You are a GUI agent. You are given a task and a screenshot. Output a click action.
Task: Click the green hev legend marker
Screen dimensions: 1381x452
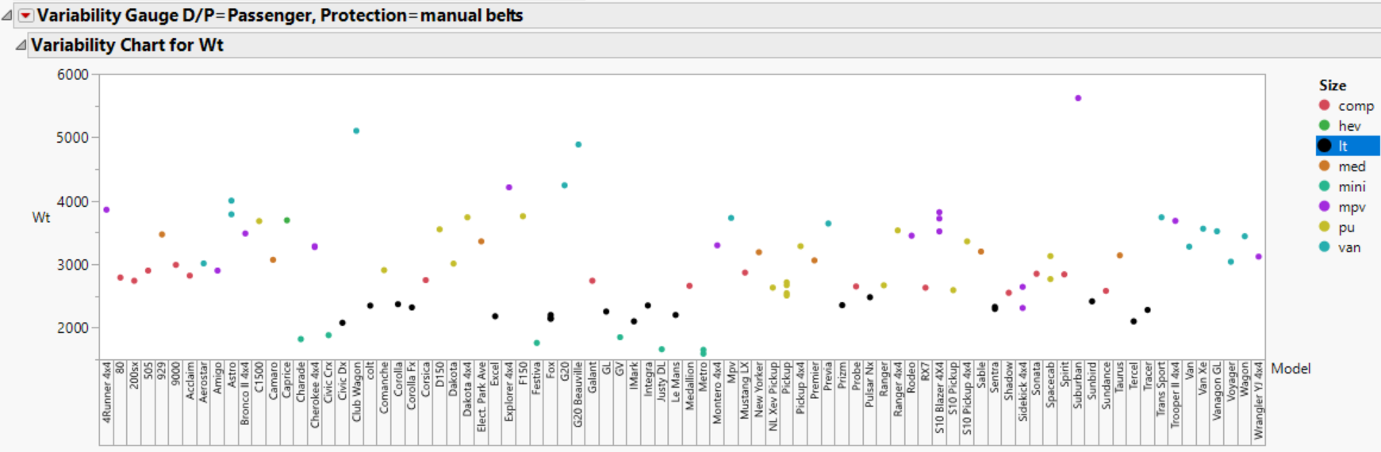1324,125
